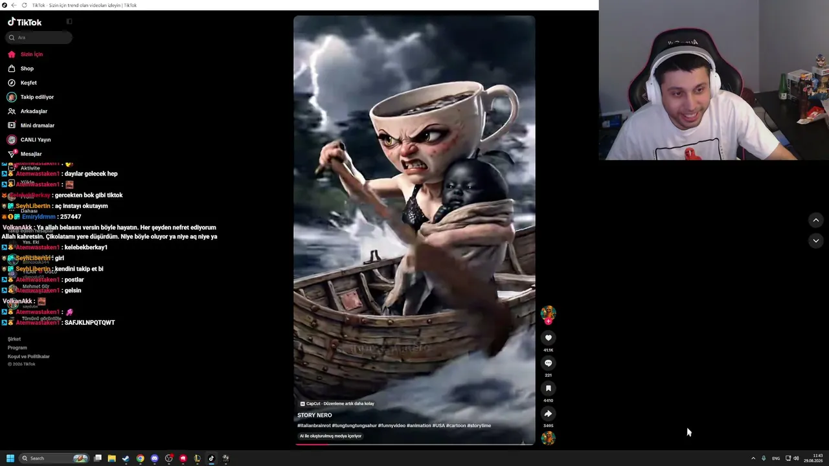Click the #funnyvideo hashtag
The image size is (829, 466).
click(392, 426)
